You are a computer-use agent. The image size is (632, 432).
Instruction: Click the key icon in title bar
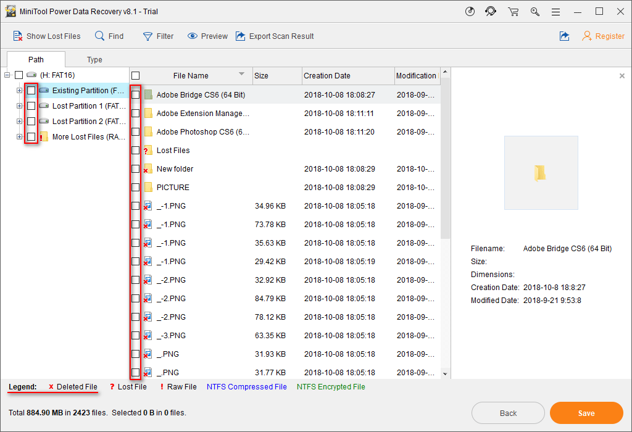point(535,12)
